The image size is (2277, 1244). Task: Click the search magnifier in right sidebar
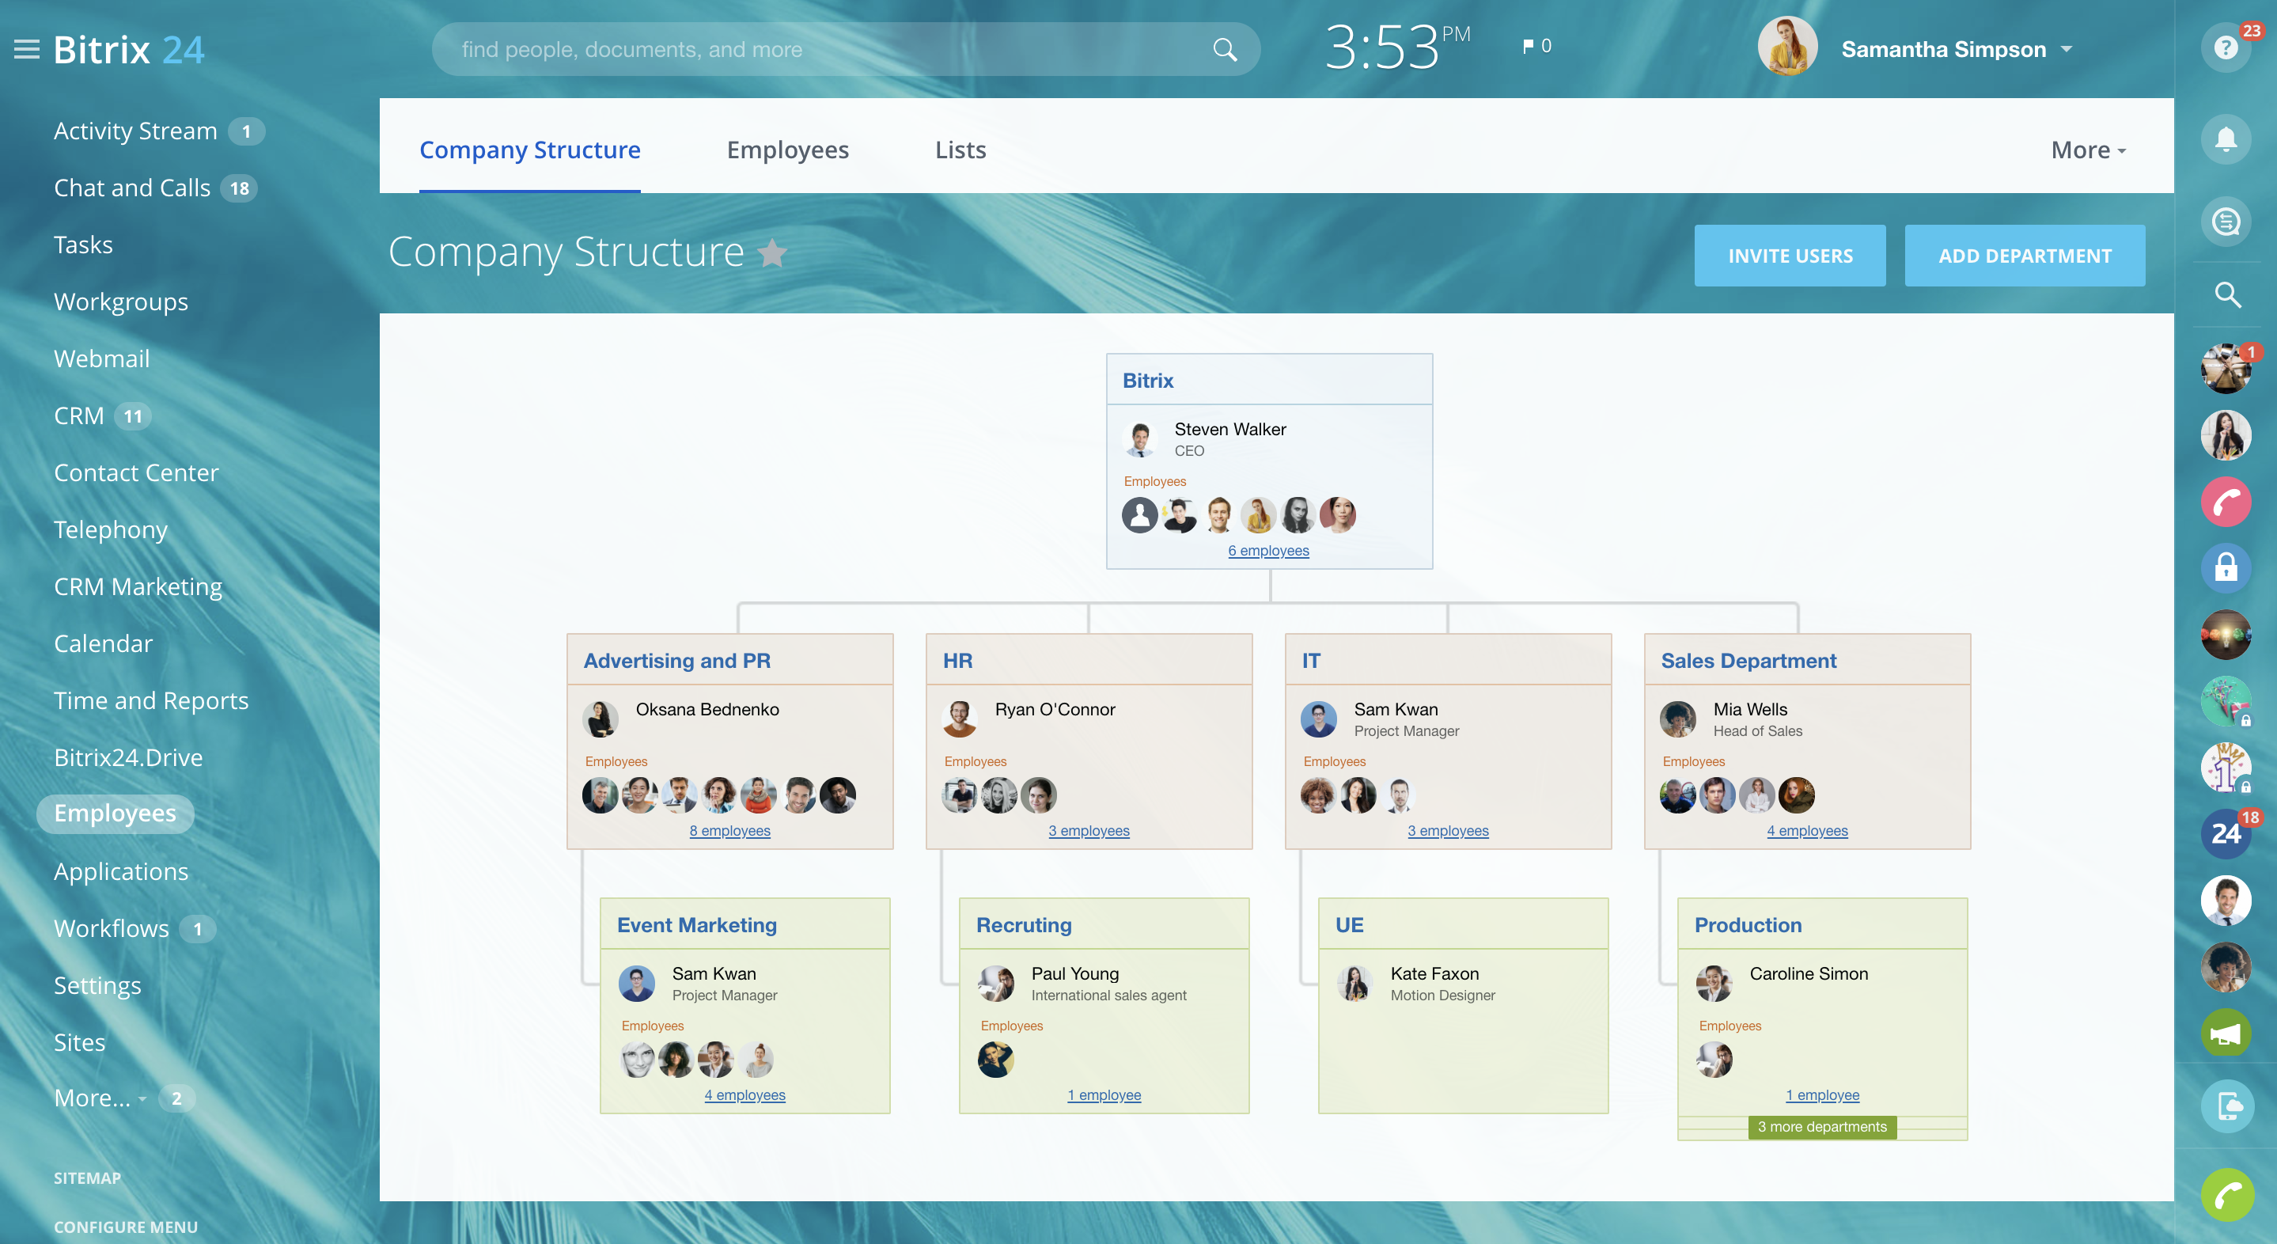coord(2226,294)
